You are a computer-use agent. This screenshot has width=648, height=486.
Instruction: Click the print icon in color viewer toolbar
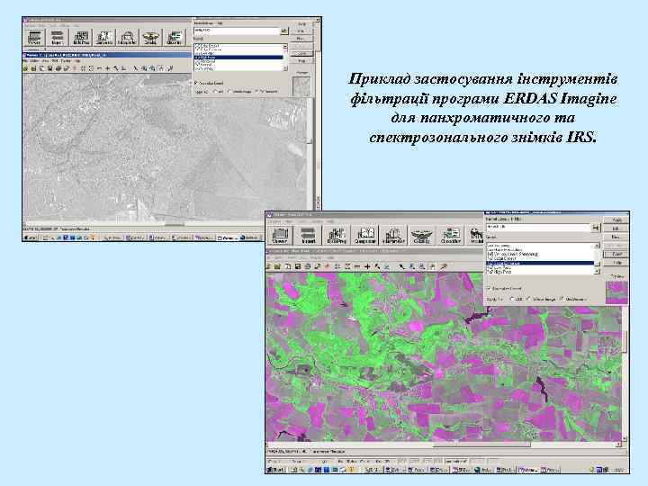click(308, 266)
